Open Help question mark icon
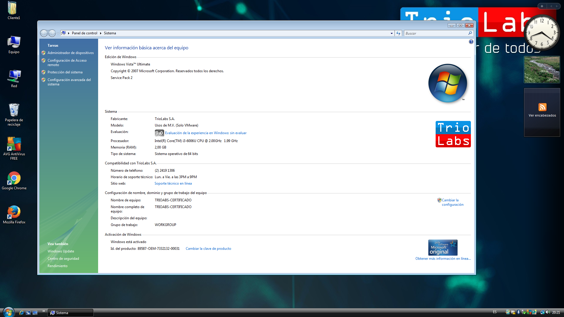The height and width of the screenshot is (317, 564). coord(471,42)
